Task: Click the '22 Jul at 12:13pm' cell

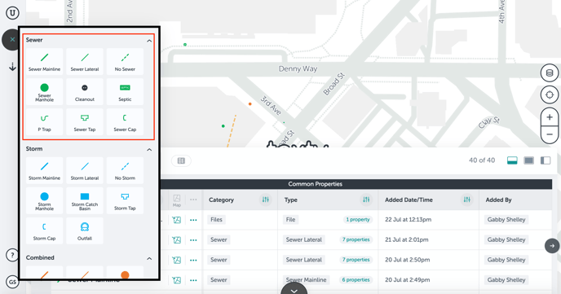Action: pos(408,220)
